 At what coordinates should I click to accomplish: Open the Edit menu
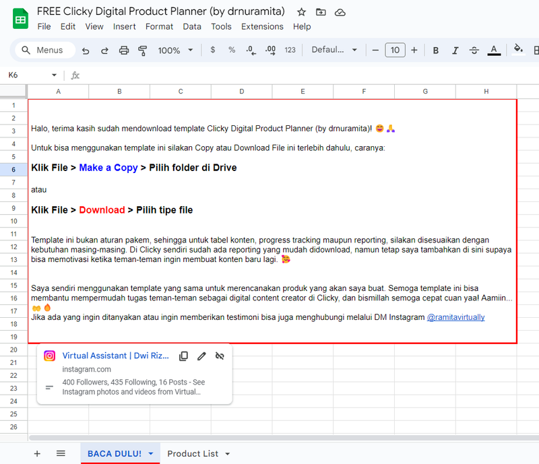[x=68, y=27]
